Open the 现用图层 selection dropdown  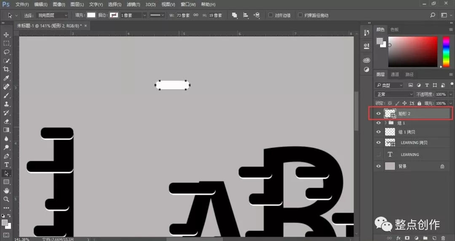tap(53, 15)
